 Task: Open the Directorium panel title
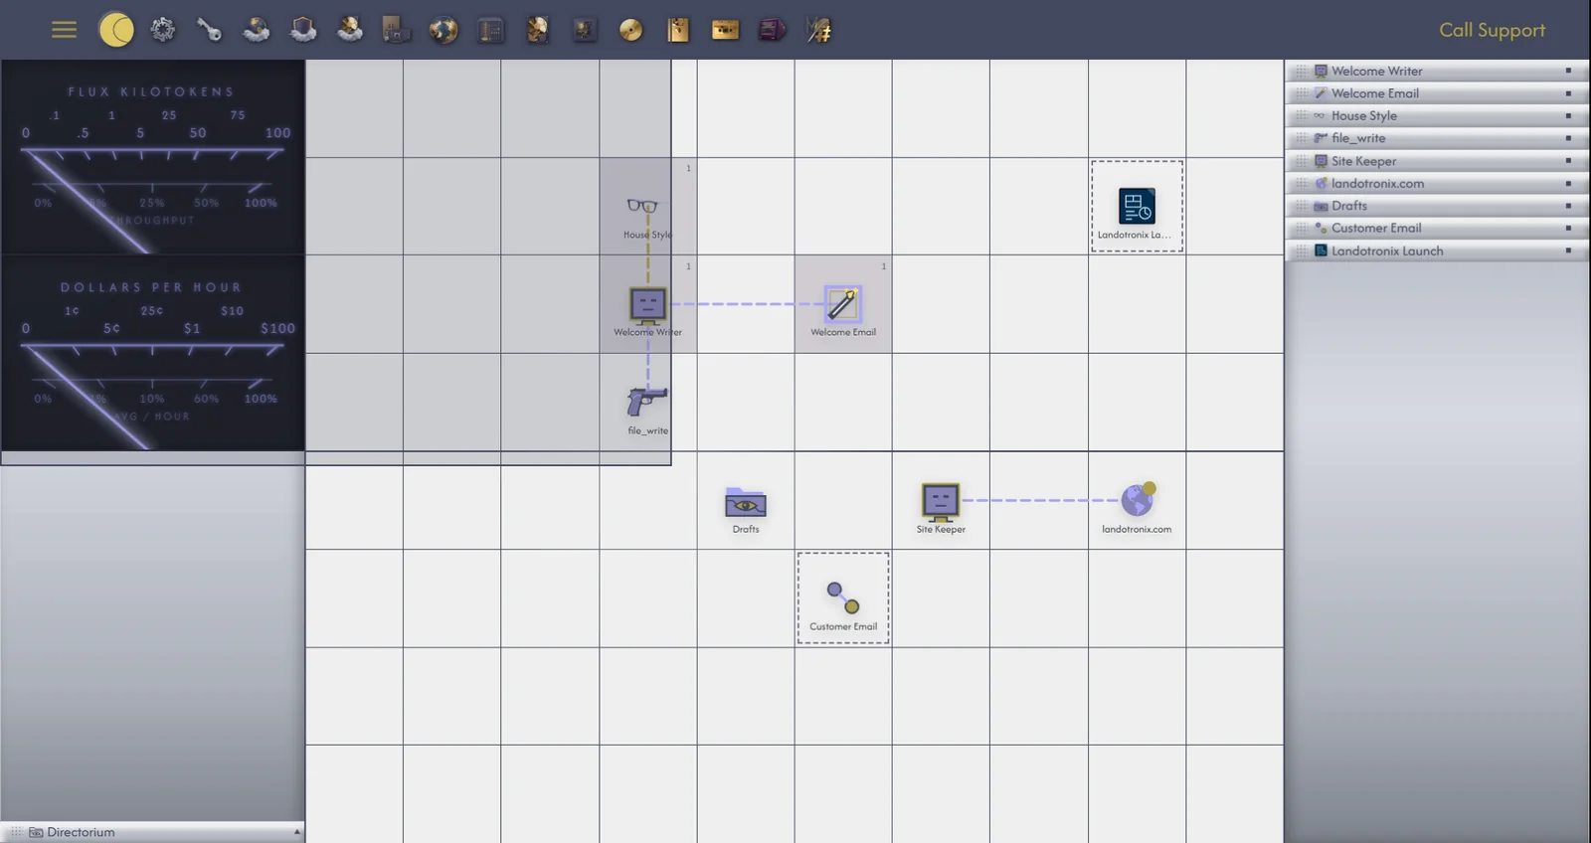pos(81,832)
